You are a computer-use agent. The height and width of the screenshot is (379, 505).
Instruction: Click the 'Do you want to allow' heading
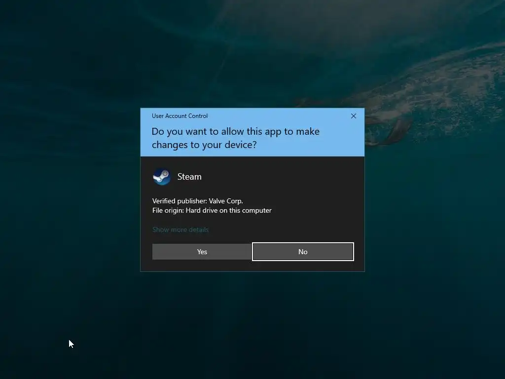[235, 138]
